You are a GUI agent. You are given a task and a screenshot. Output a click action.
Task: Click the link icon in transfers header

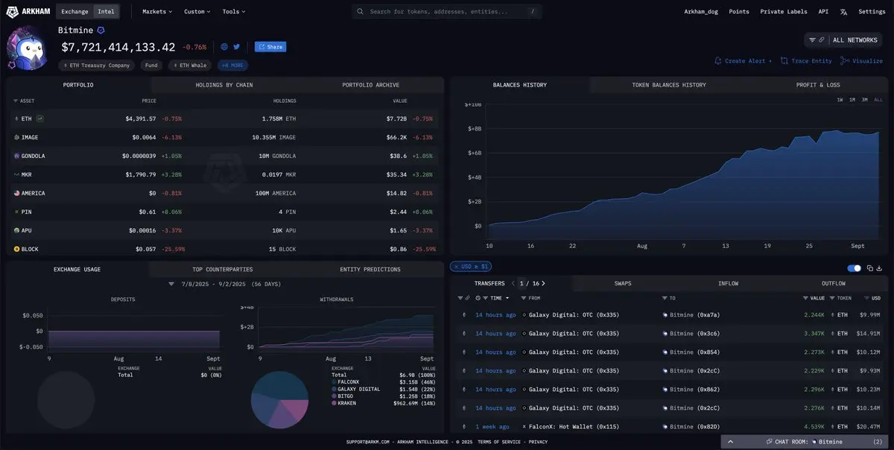coord(468,298)
